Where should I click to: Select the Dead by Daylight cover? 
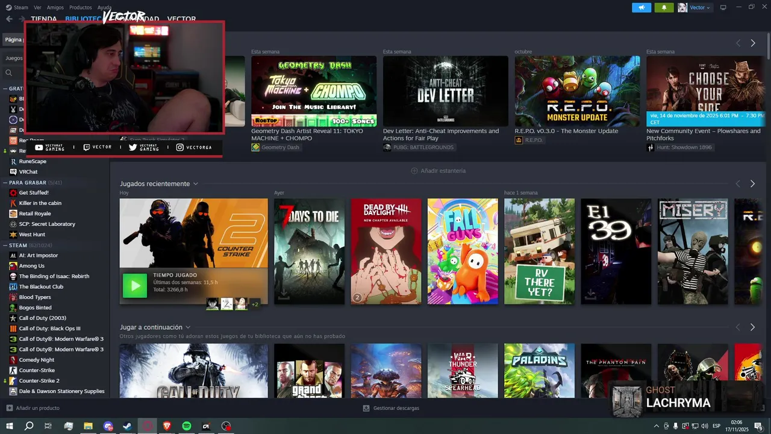386,251
